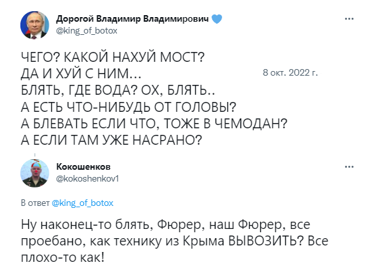The image size is (368, 275).
Task: Click the line 'А ЕСТЬ ЧТО-НИБУДЬ ОТ ГОЛОВЫ?'
Action: coord(128,107)
